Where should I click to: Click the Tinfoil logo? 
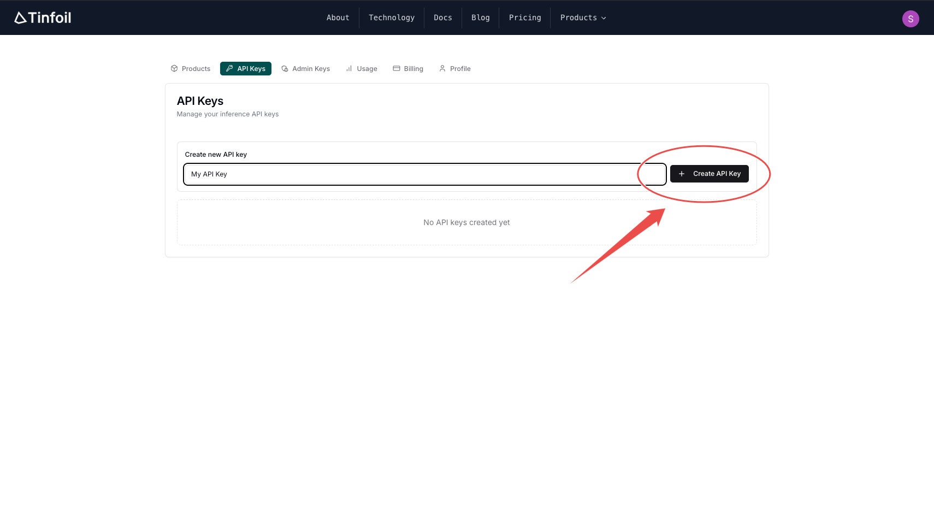coord(43,18)
